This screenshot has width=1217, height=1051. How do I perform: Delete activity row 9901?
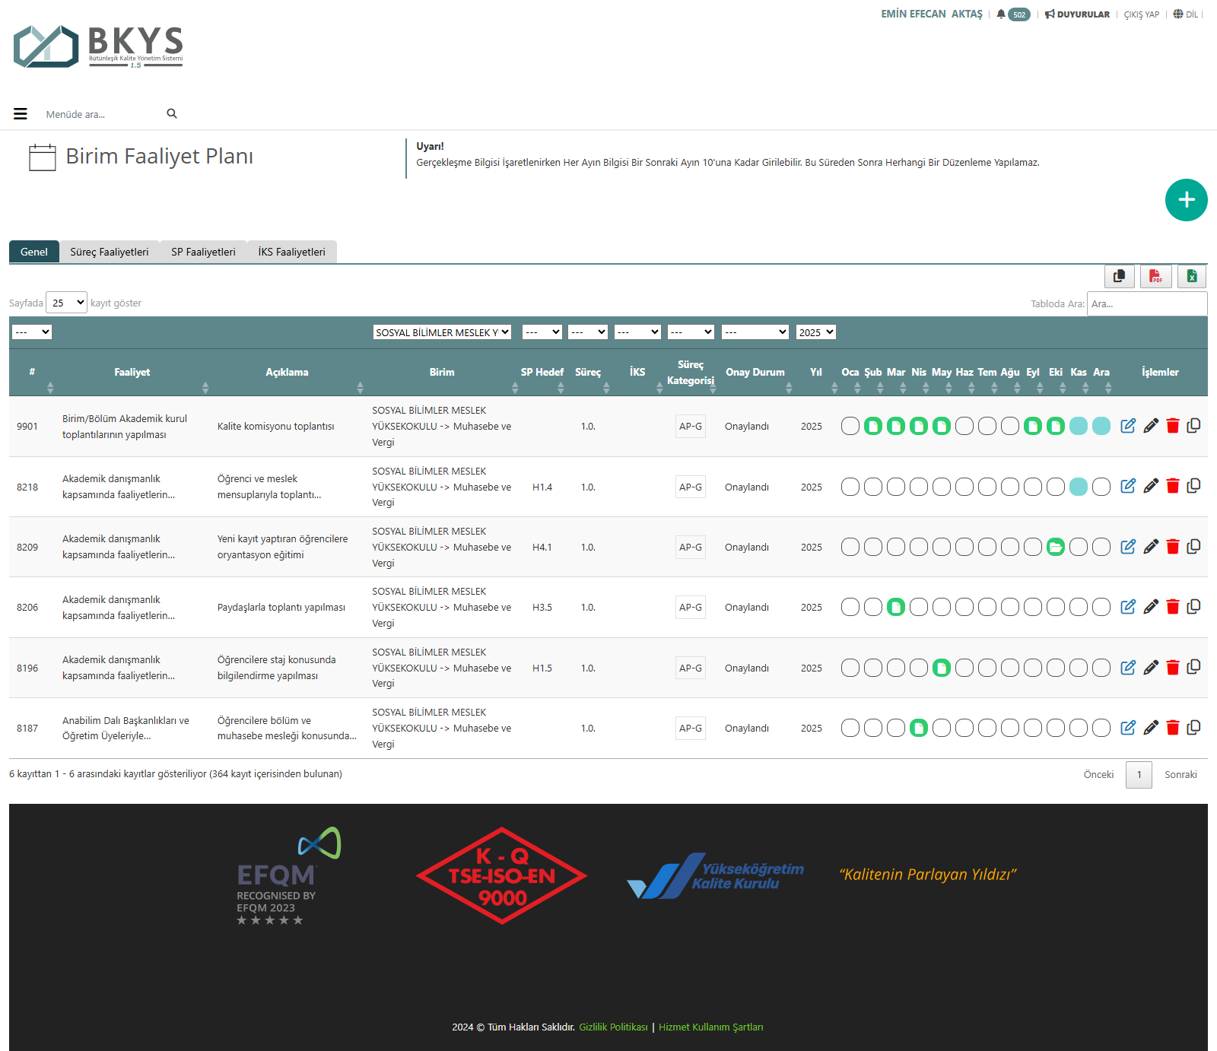click(1172, 426)
